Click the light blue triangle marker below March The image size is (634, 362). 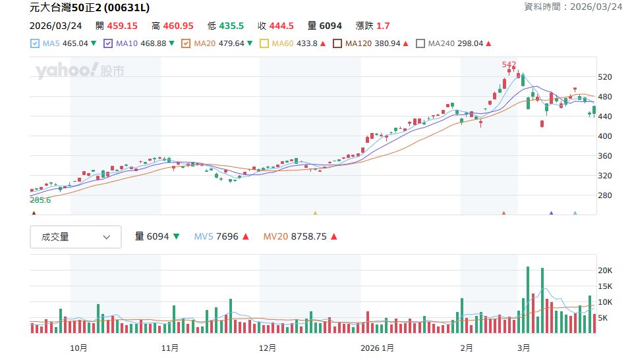(575, 213)
